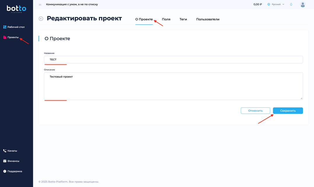
Task: Expand the language globe selector
Action: pos(269,4)
